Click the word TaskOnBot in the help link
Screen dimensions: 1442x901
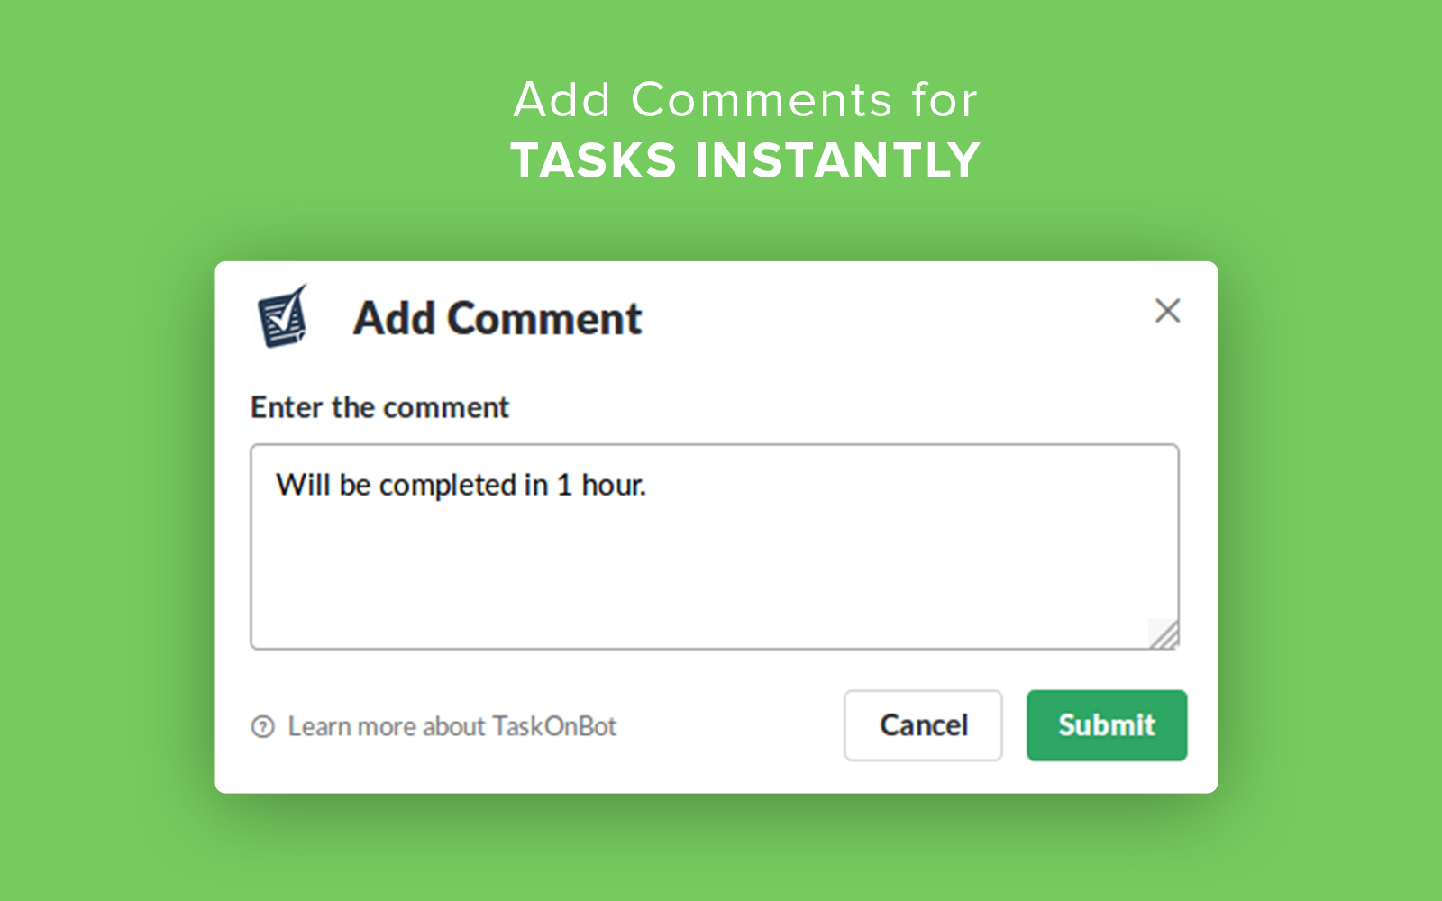[554, 726]
